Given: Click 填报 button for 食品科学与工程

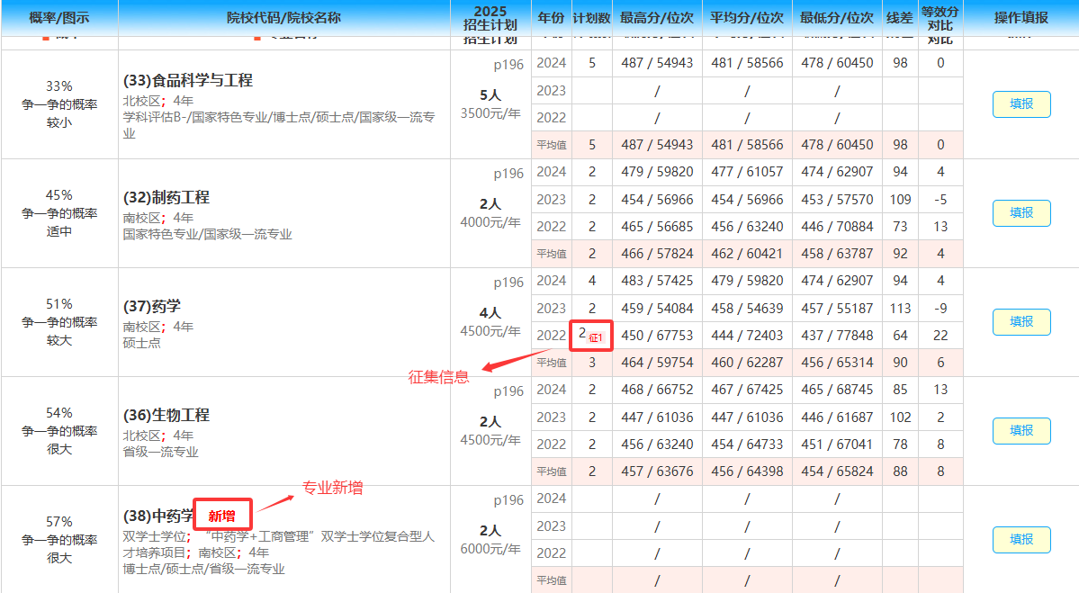Looking at the screenshot, I should click(x=1021, y=104).
